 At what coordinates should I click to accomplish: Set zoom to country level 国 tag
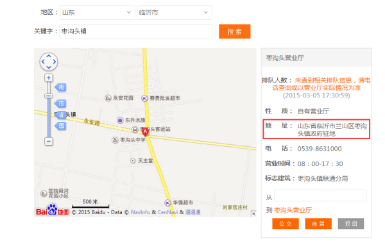pyautogui.click(x=60, y=126)
